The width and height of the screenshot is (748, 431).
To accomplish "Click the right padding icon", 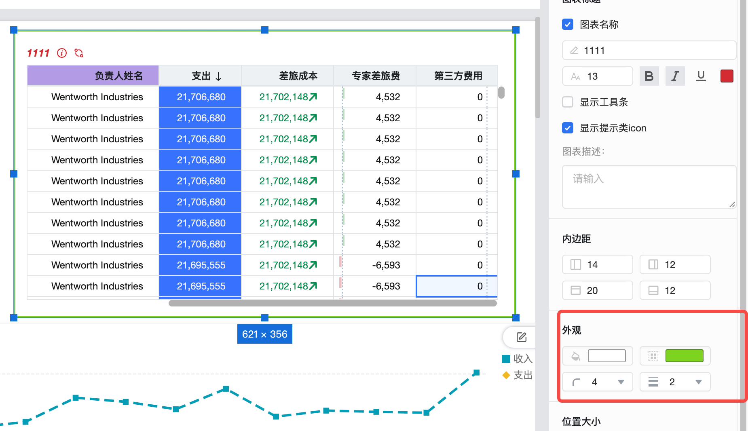I will click(x=653, y=264).
